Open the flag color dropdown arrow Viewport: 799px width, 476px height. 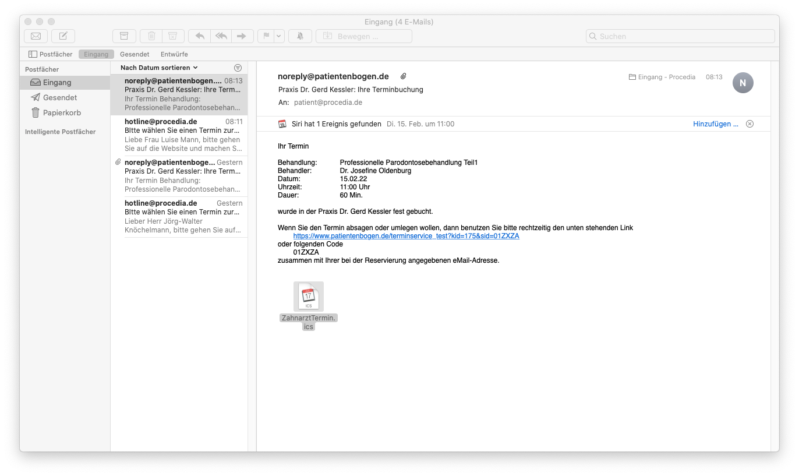[x=279, y=36]
